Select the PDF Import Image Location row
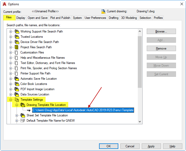The width and height of the screenshot is (186, 151). (x=37, y=89)
